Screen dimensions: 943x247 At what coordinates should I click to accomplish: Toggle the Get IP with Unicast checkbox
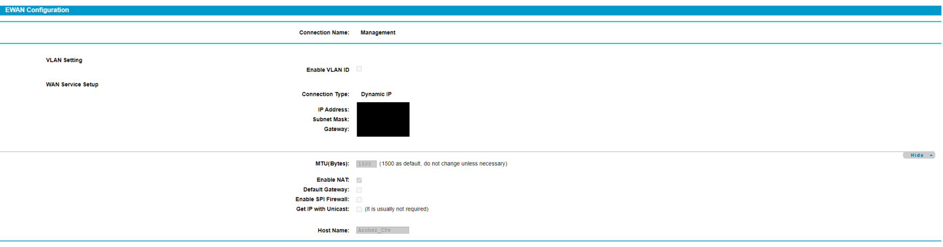[x=359, y=210]
